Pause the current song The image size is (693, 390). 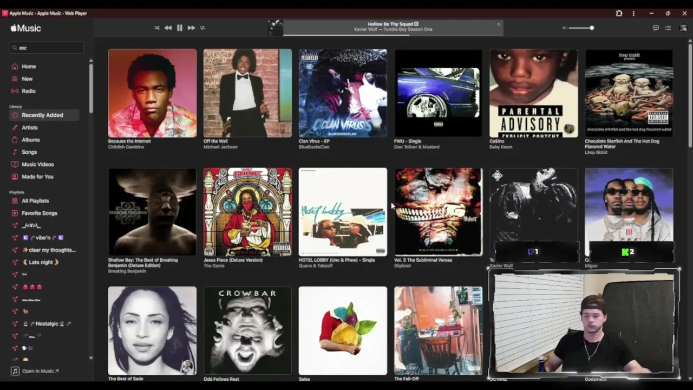[x=180, y=28]
